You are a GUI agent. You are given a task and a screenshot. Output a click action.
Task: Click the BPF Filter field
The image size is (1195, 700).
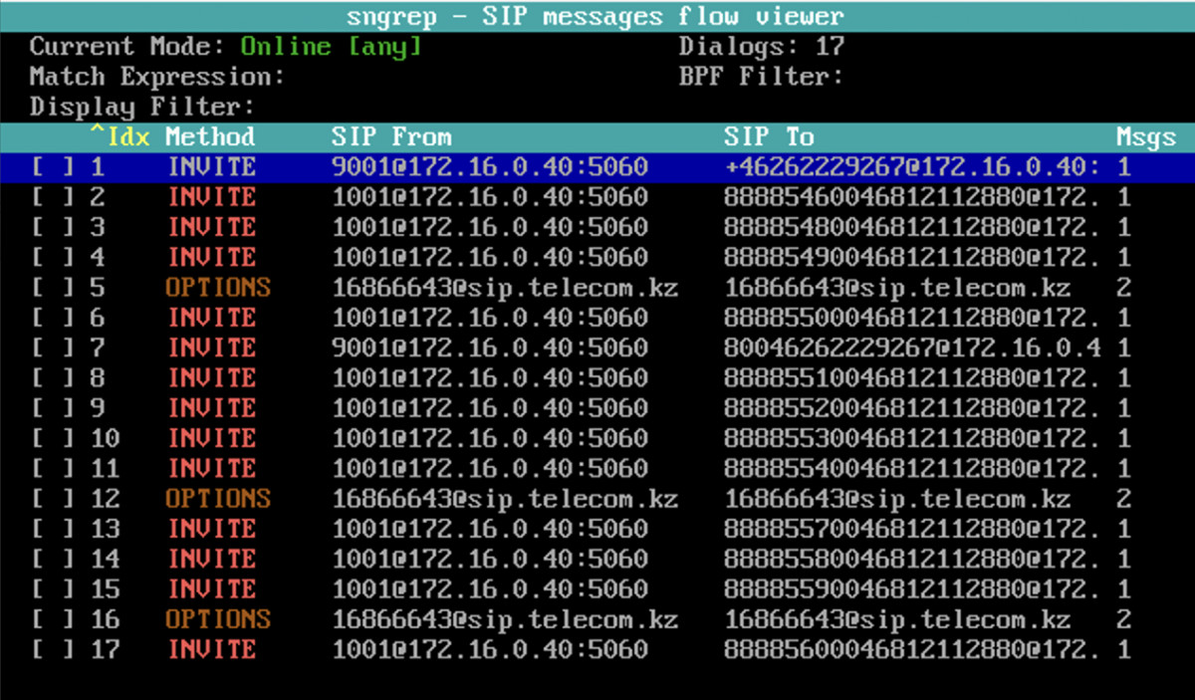coord(761,77)
